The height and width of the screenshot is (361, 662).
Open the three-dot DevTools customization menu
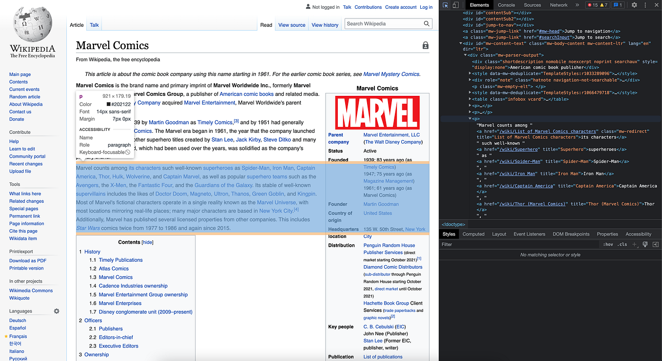point(645,5)
